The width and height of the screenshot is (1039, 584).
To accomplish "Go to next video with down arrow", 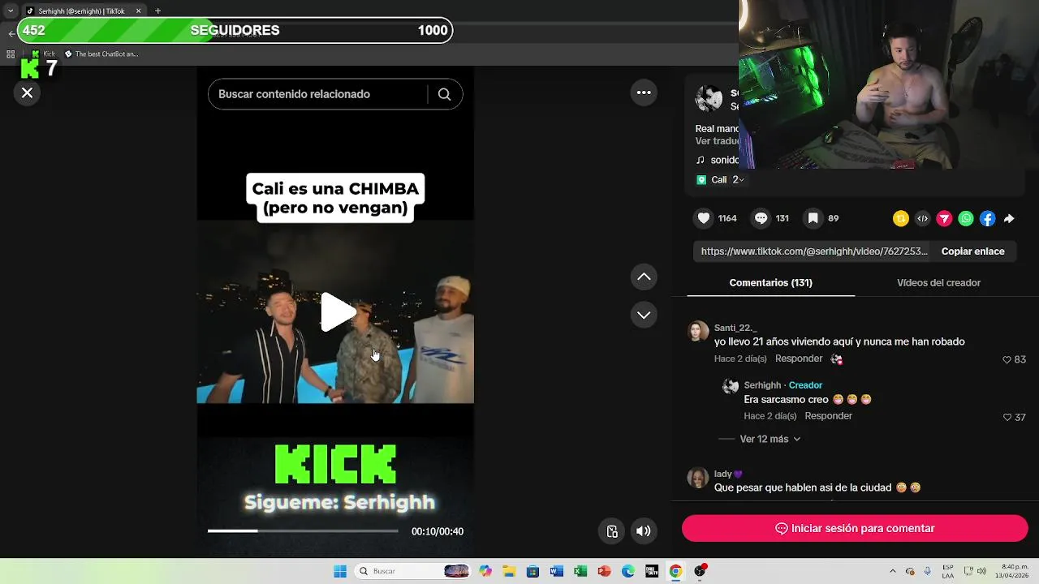I will (644, 315).
